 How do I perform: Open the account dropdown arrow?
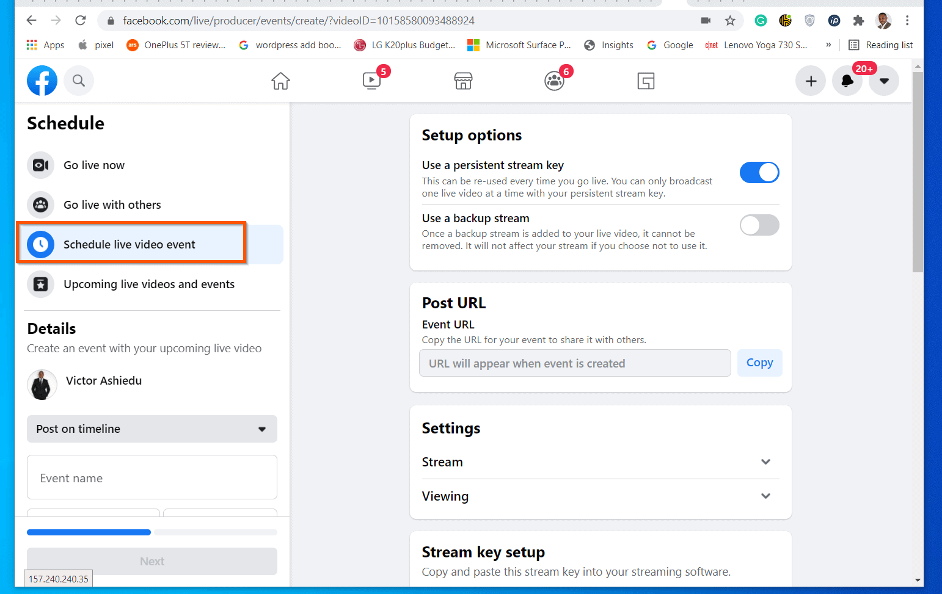[x=884, y=81]
